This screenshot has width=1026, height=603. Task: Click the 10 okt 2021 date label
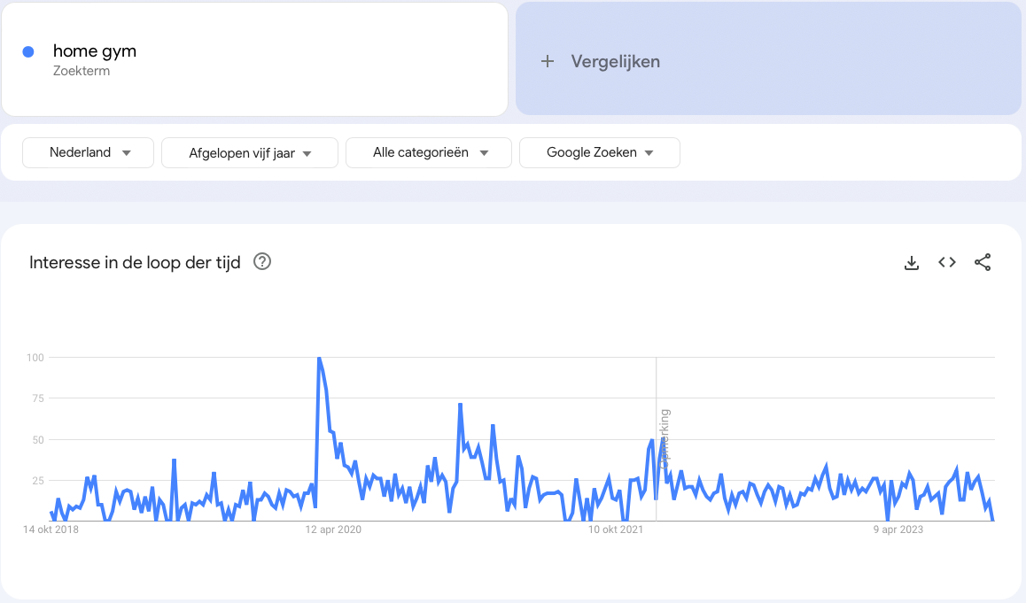tap(616, 530)
